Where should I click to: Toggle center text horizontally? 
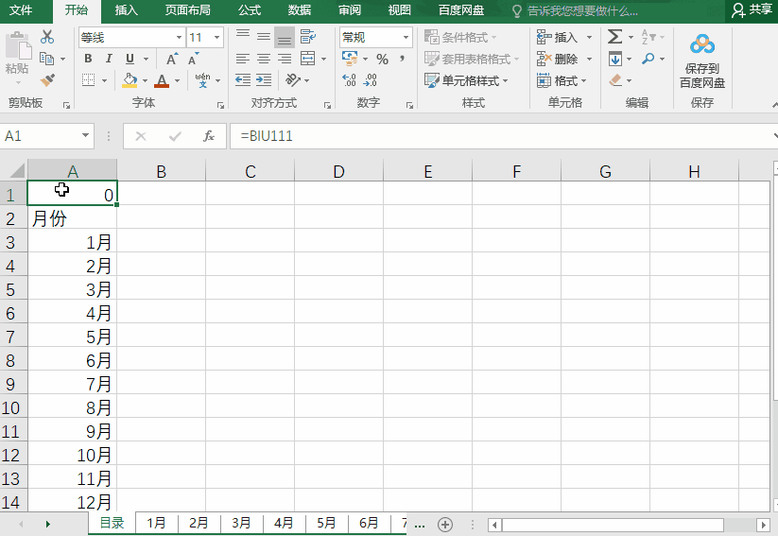(x=264, y=59)
